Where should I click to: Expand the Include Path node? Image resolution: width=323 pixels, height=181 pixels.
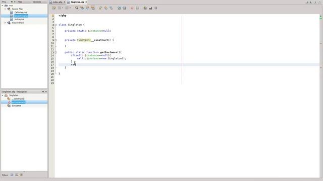coord(5,23)
